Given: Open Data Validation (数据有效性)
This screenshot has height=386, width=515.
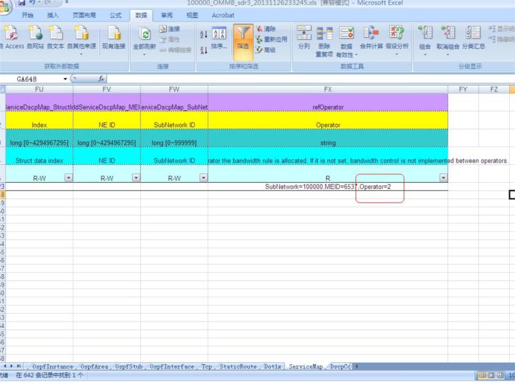Looking at the screenshot, I should click(x=346, y=41).
